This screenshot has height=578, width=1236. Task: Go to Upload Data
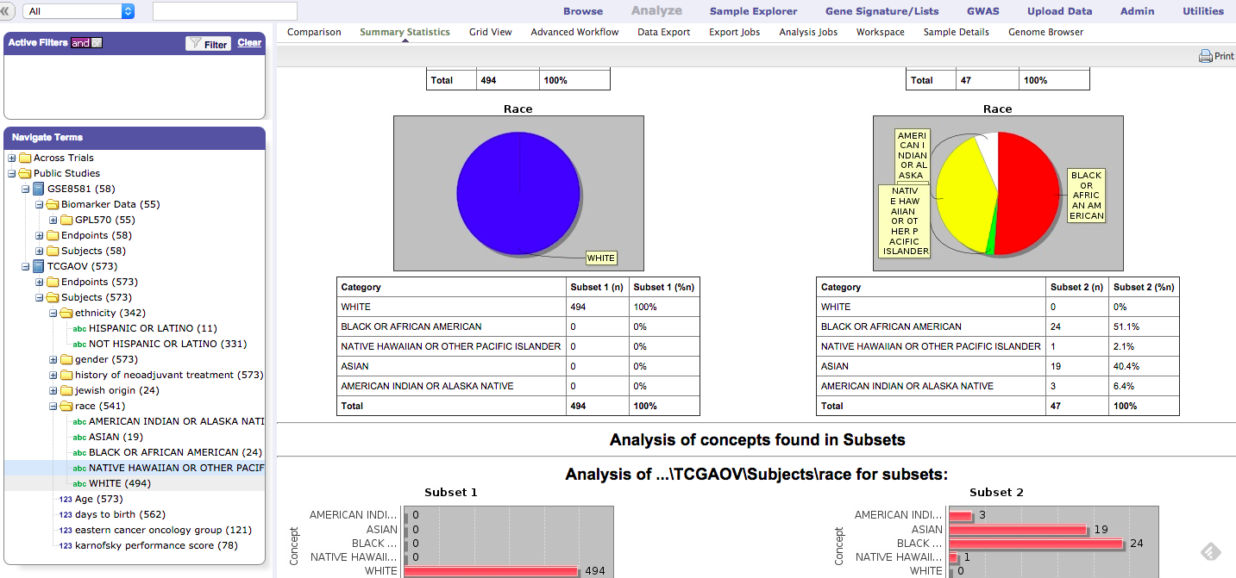click(1059, 11)
